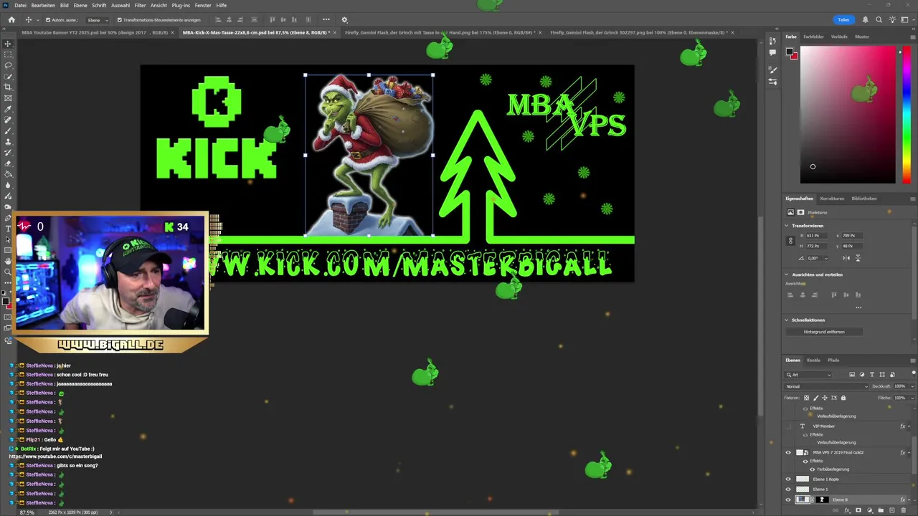This screenshot has width=918, height=516.
Task: Open the Fenster menu
Action: [x=203, y=5]
